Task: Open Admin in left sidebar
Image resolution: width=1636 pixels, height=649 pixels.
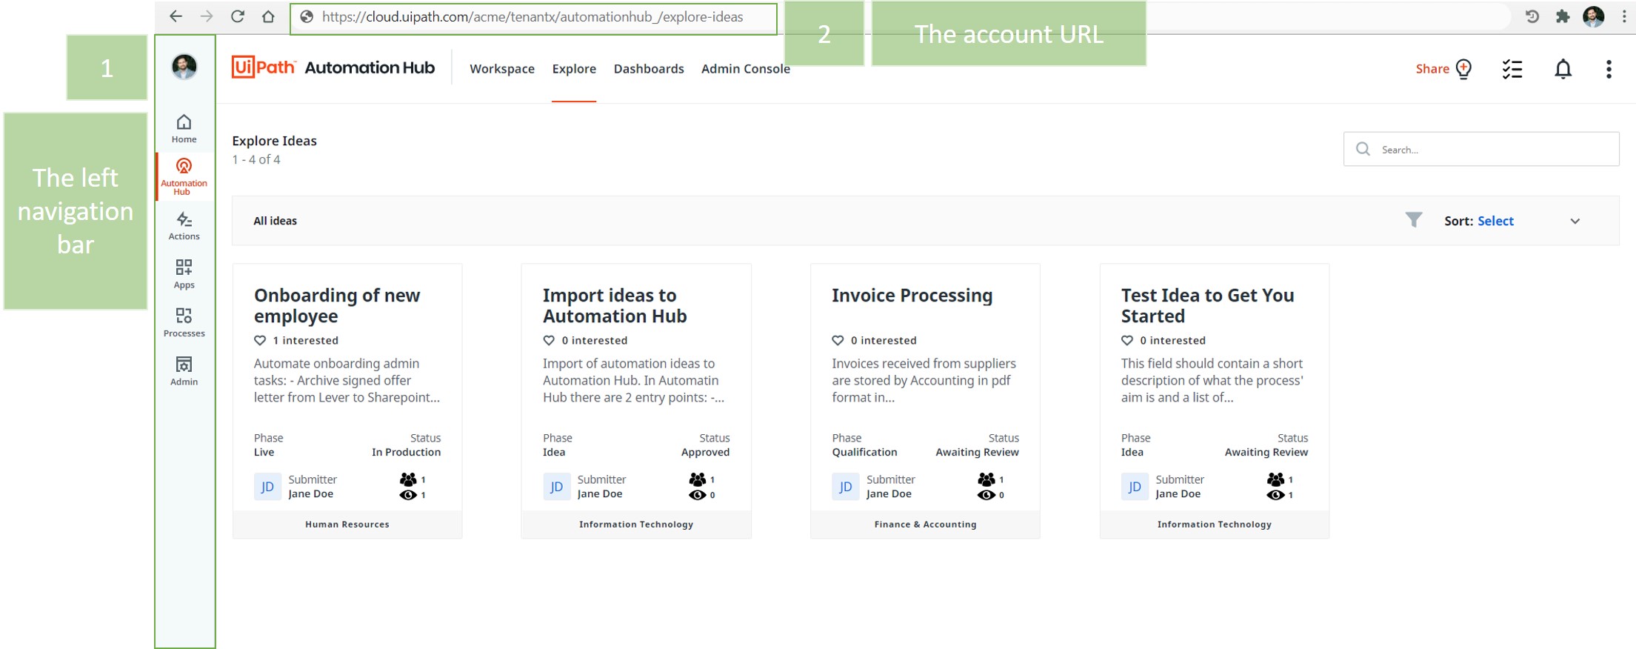Action: coord(184,371)
